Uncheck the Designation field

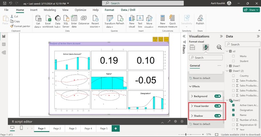point(233,110)
